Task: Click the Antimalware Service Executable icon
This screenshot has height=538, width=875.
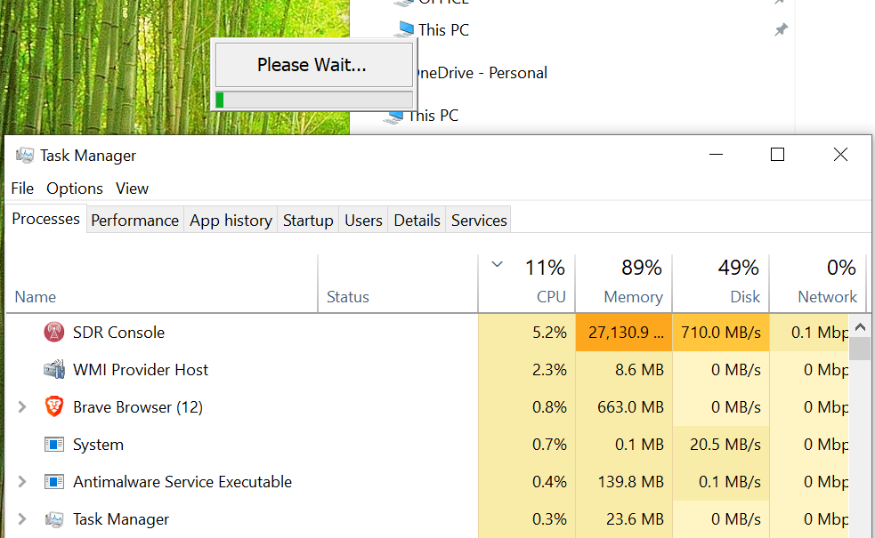Action: click(55, 481)
